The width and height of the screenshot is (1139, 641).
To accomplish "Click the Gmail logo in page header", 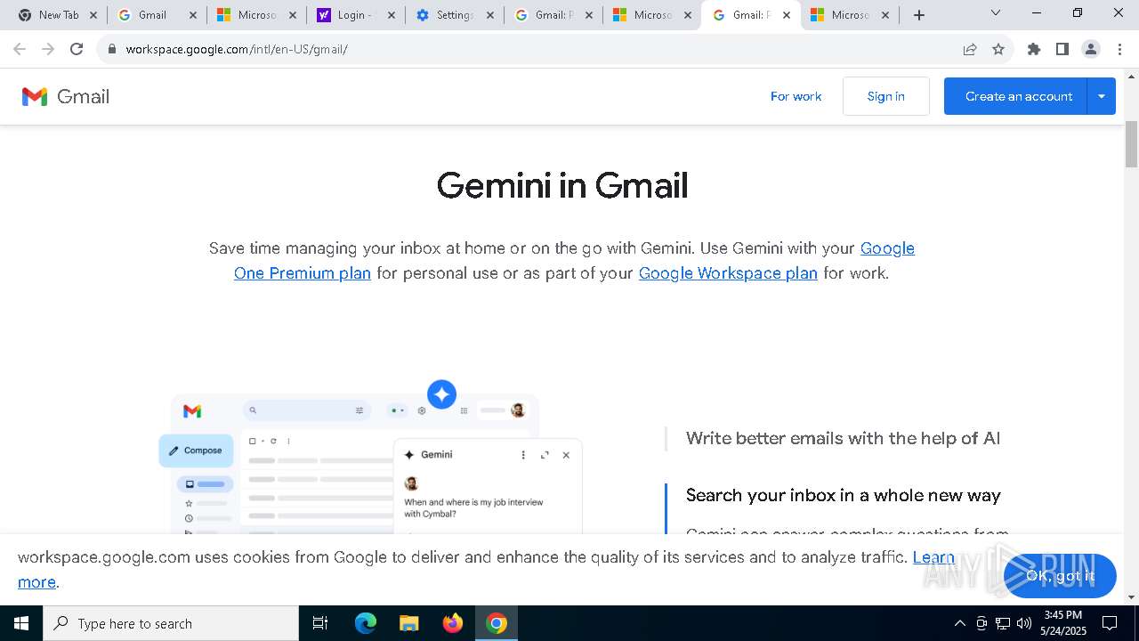I will 66,96.
